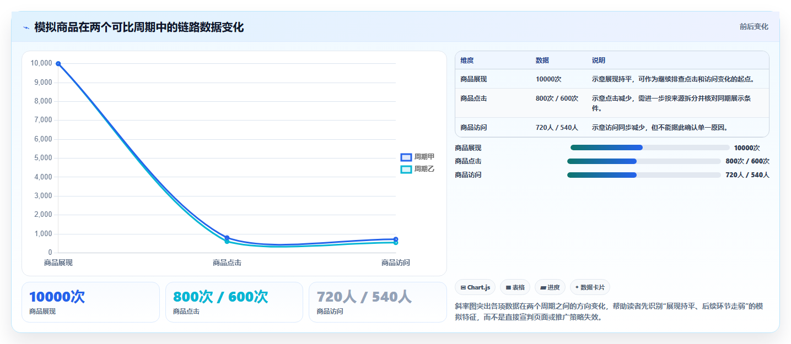Click the 前后变化 label in header
This screenshot has height=344, width=791.
[x=754, y=27]
